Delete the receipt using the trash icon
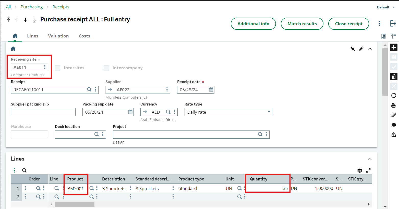399x209 pixels. tap(394, 76)
